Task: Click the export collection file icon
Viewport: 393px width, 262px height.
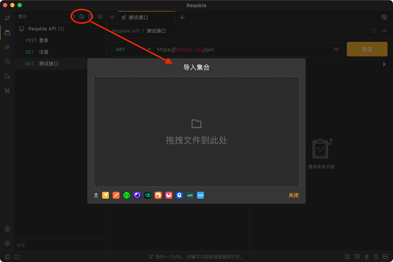Action: point(91,17)
